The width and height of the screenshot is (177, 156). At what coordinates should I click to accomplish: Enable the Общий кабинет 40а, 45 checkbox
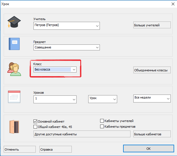35,127
